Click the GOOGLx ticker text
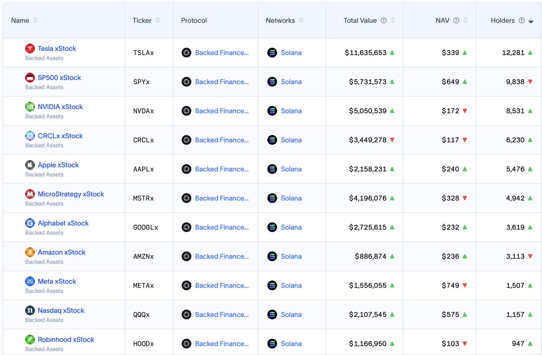The image size is (542, 355). click(145, 227)
